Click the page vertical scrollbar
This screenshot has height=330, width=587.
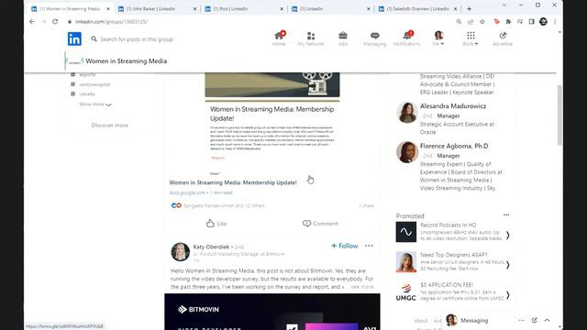[559, 115]
